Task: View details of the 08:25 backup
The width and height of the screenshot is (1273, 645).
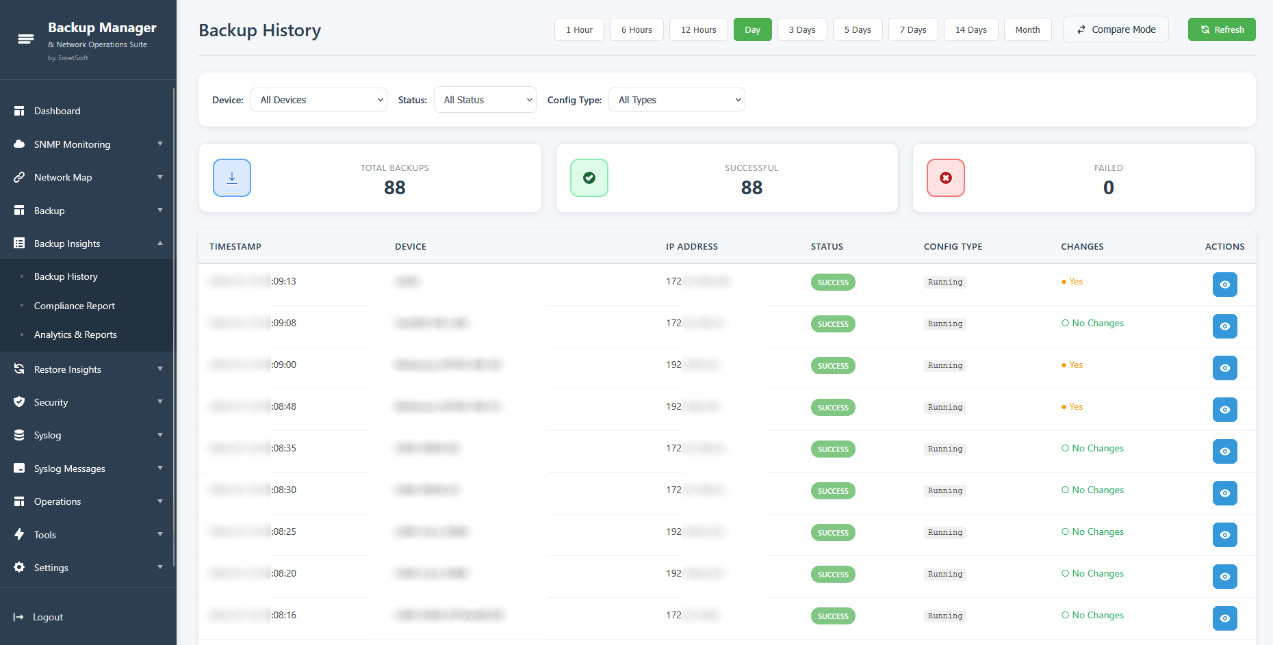Action: coord(1225,535)
